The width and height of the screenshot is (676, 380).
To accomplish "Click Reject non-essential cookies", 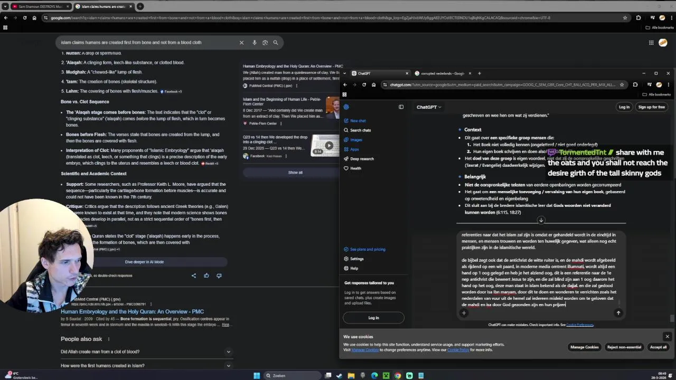I will (x=624, y=347).
